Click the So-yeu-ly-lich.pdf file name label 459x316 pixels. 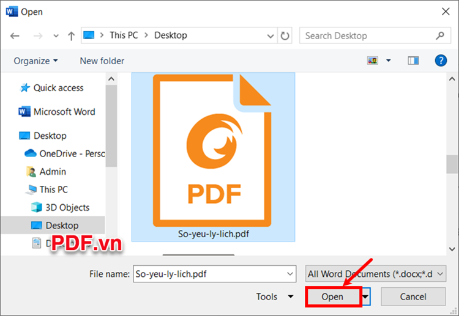click(214, 234)
